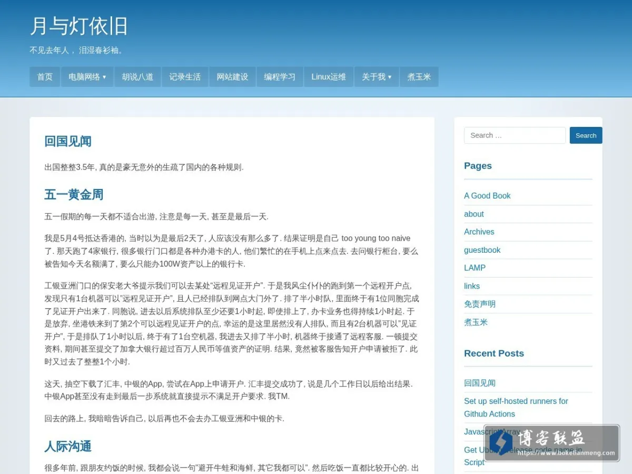Select 网站建设 in the nav bar

(232, 77)
